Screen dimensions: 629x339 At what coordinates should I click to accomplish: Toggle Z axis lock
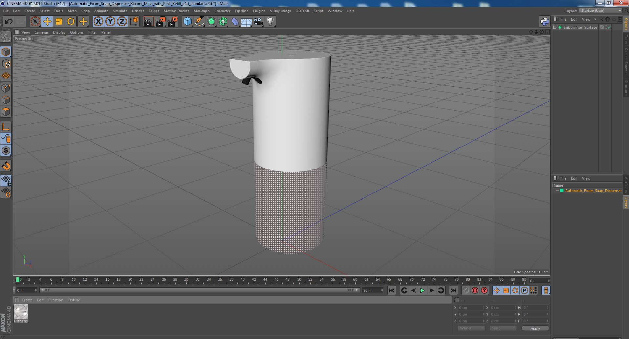pos(122,22)
